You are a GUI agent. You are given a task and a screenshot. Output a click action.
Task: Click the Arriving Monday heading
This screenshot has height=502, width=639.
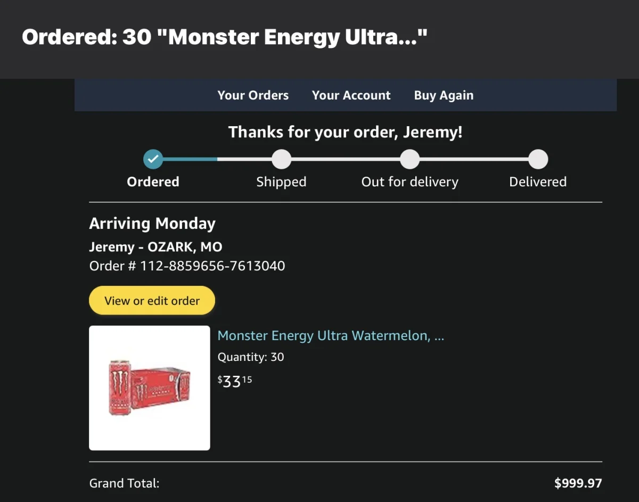[152, 224]
